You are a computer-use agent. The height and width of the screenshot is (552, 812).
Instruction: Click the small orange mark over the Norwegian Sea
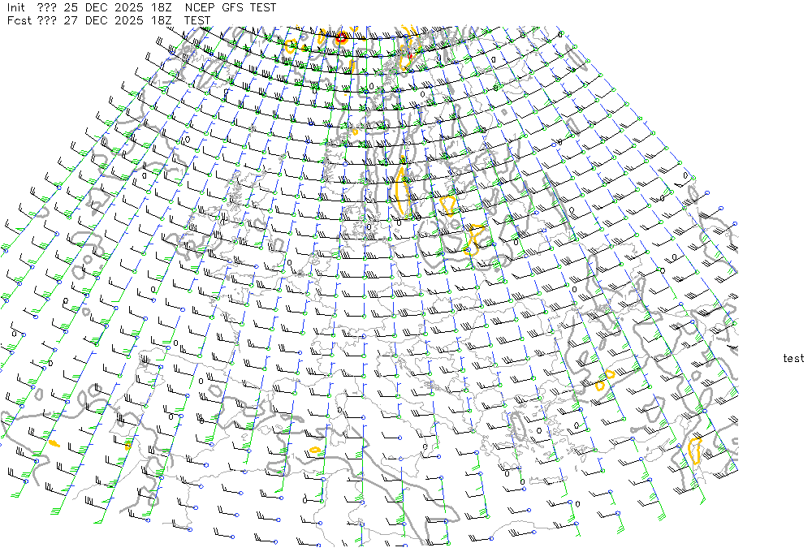pos(354,131)
